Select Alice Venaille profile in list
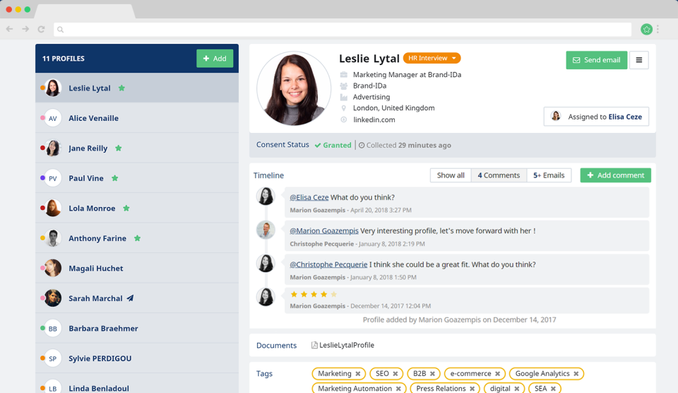 tap(137, 118)
